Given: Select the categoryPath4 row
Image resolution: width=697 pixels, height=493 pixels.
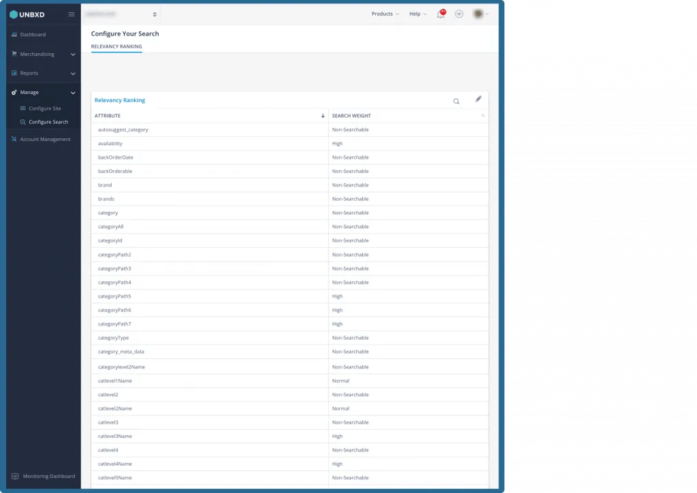Looking at the screenshot, I should 290,283.
